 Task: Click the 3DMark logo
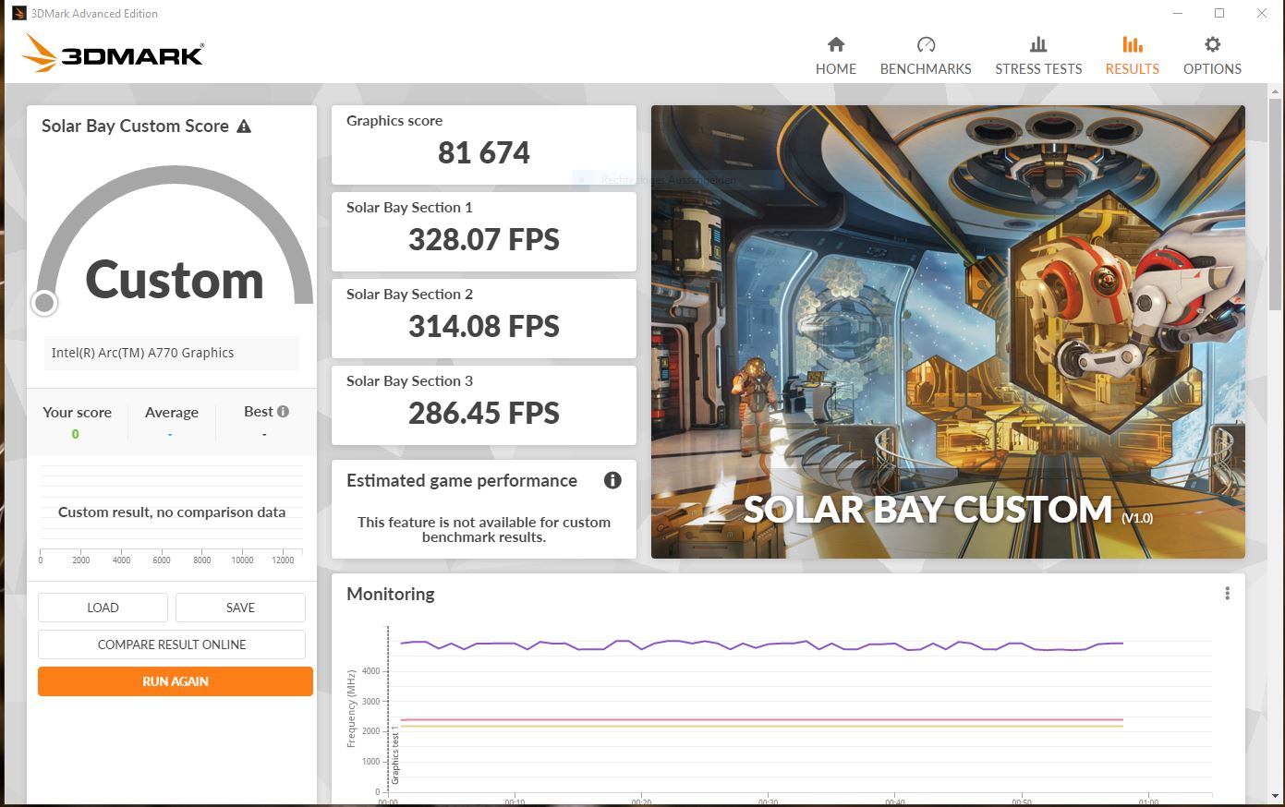[113, 53]
